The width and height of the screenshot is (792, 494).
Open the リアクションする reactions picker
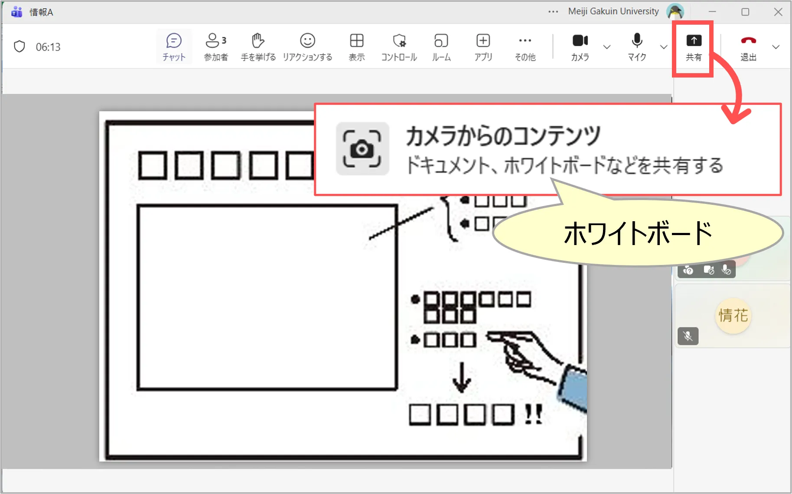(307, 47)
